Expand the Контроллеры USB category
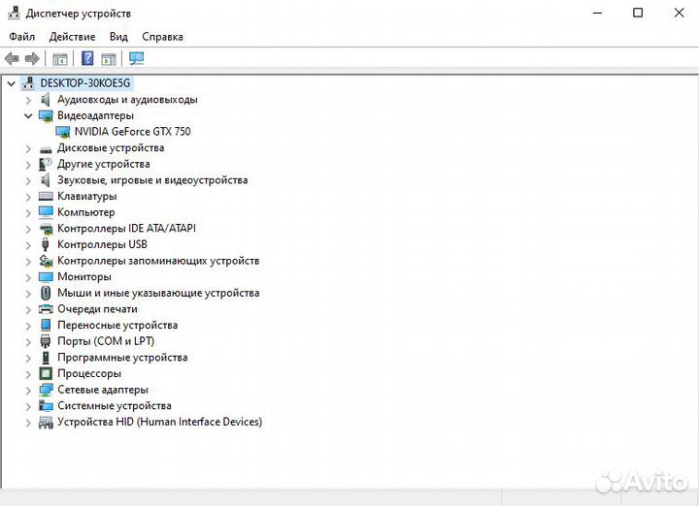 click(x=28, y=245)
